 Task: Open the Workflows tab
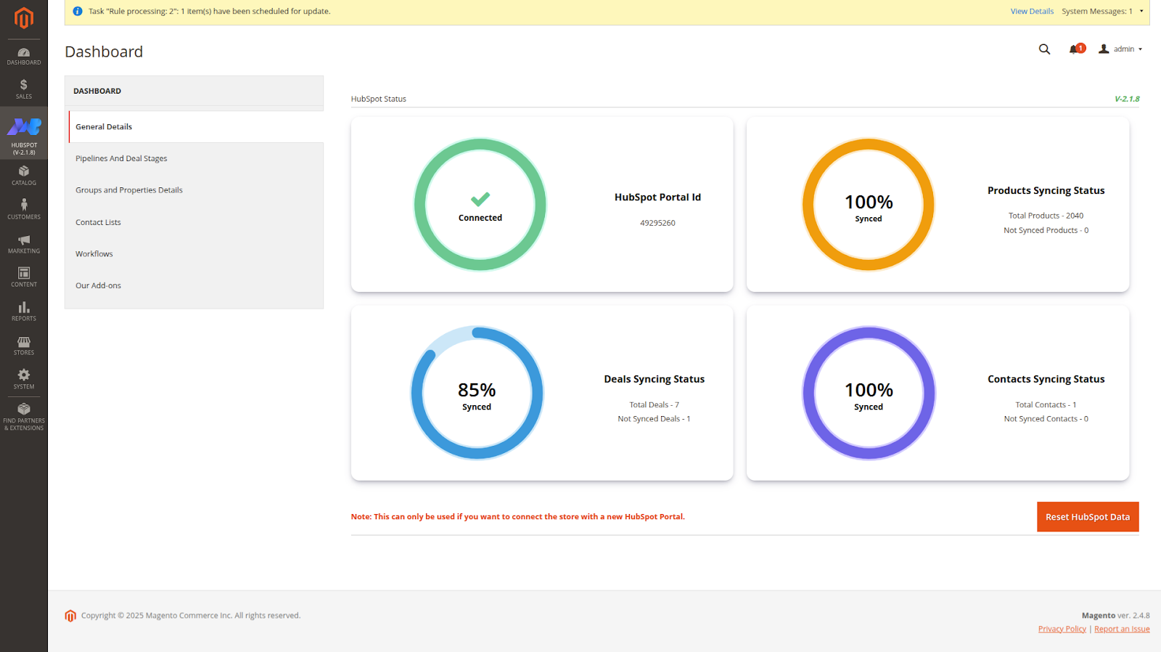pos(196,254)
